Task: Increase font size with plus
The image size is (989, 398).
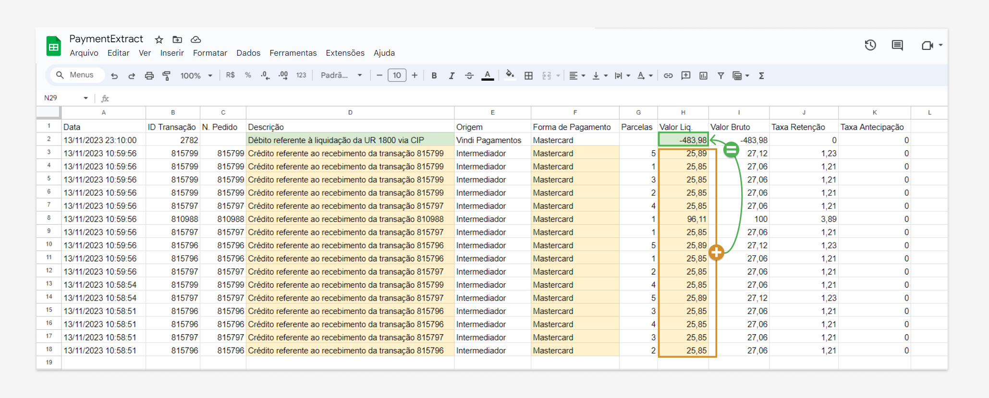Action: [415, 75]
